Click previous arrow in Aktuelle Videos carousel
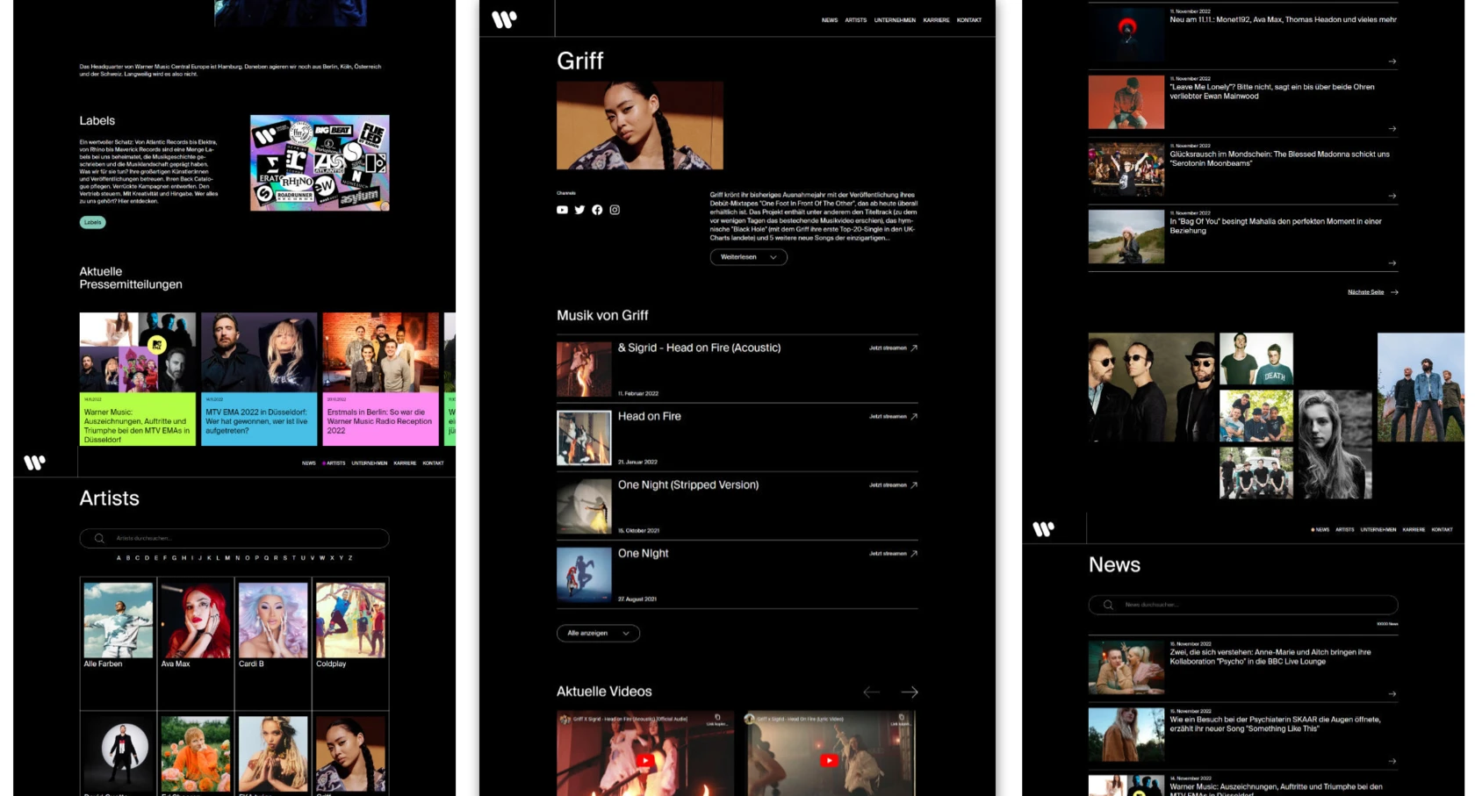This screenshot has height=796, width=1475. (871, 692)
